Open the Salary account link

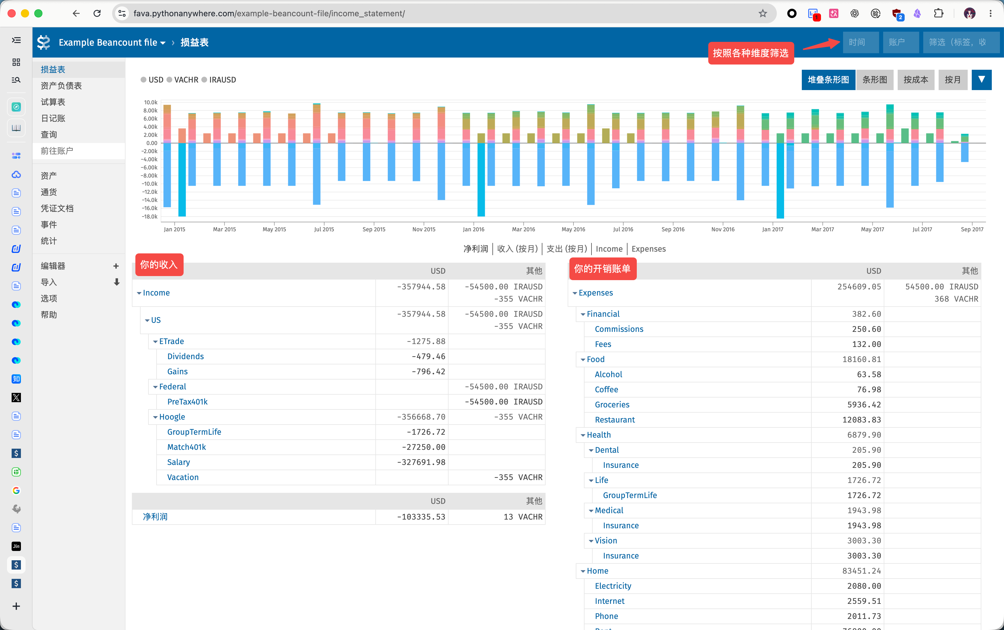[x=178, y=462]
